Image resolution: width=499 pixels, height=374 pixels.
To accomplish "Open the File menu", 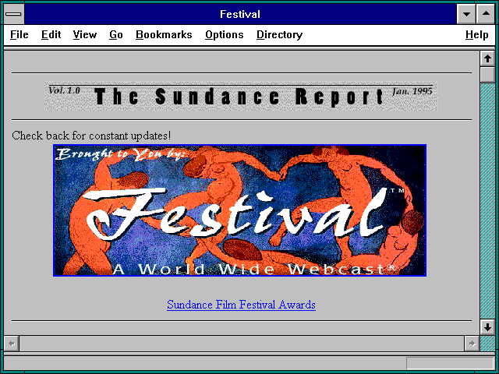I will click(x=19, y=34).
